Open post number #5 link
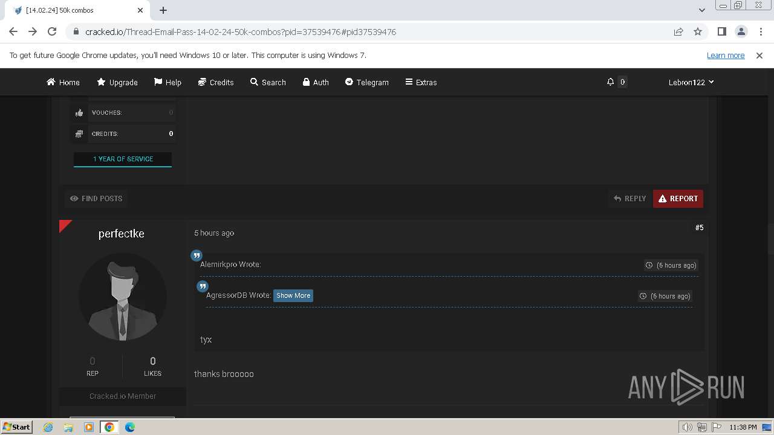 (699, 228)
